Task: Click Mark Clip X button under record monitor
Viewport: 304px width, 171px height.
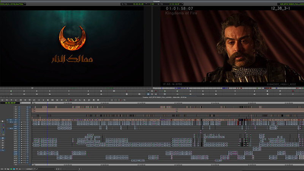Action: [267, 91]
